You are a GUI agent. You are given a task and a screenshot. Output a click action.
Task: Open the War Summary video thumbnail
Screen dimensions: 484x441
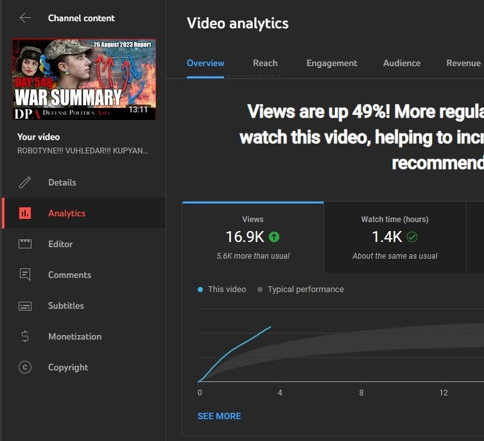point(84,80)
